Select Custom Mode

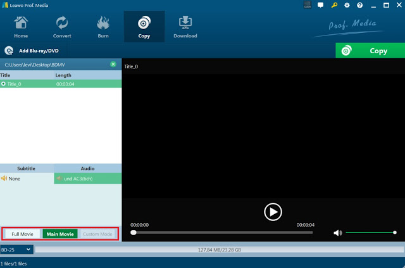pos(97,234)
